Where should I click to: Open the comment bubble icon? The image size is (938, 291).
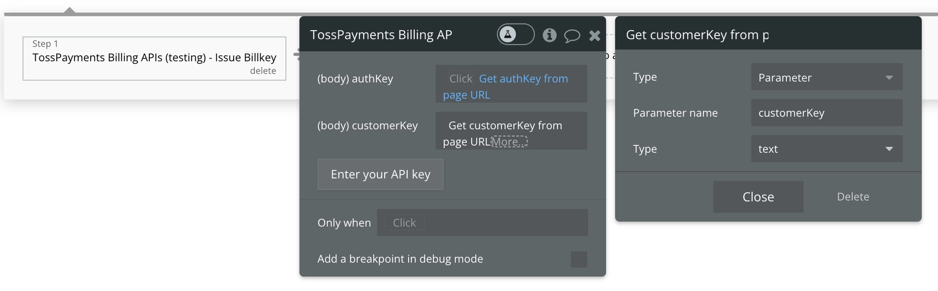coord(572,35)
